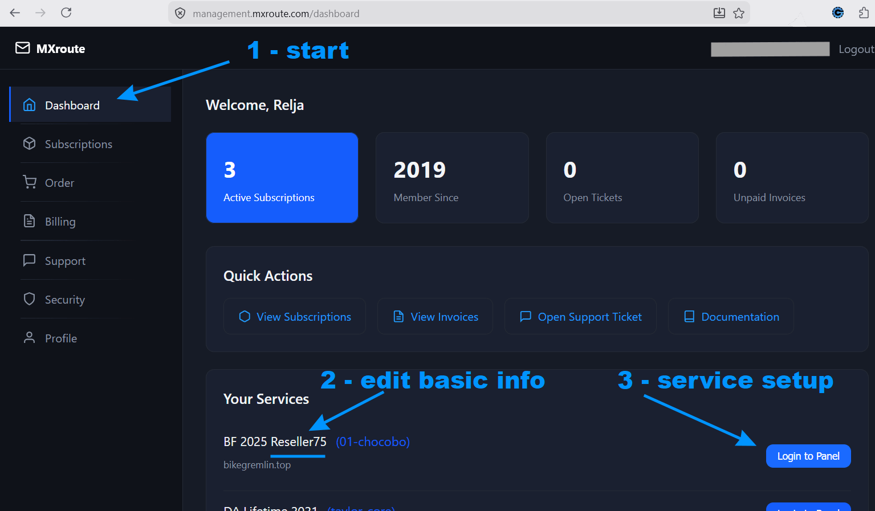The height and width of the screenshot is (511, 875).
Task: Click the Active Subscriptions card
Action: point(282,178)
